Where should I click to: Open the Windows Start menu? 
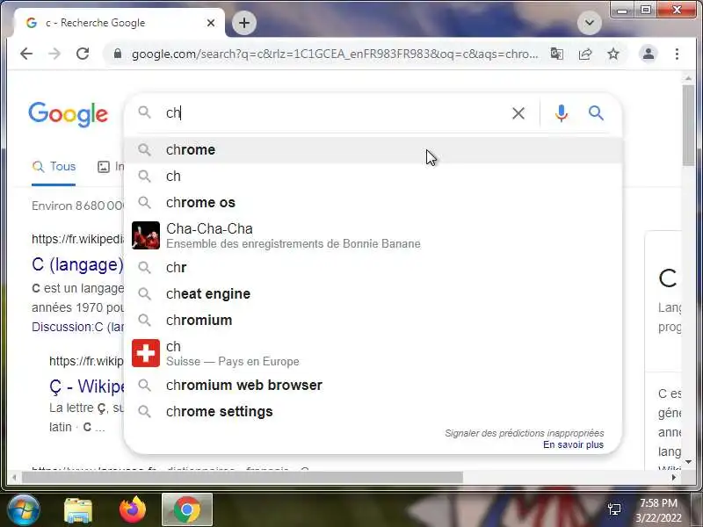(23, 510)
